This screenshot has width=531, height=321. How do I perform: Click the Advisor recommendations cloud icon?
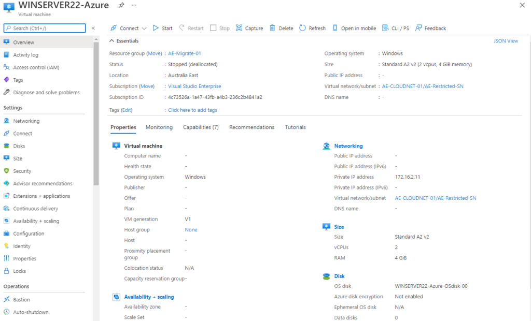6,183
